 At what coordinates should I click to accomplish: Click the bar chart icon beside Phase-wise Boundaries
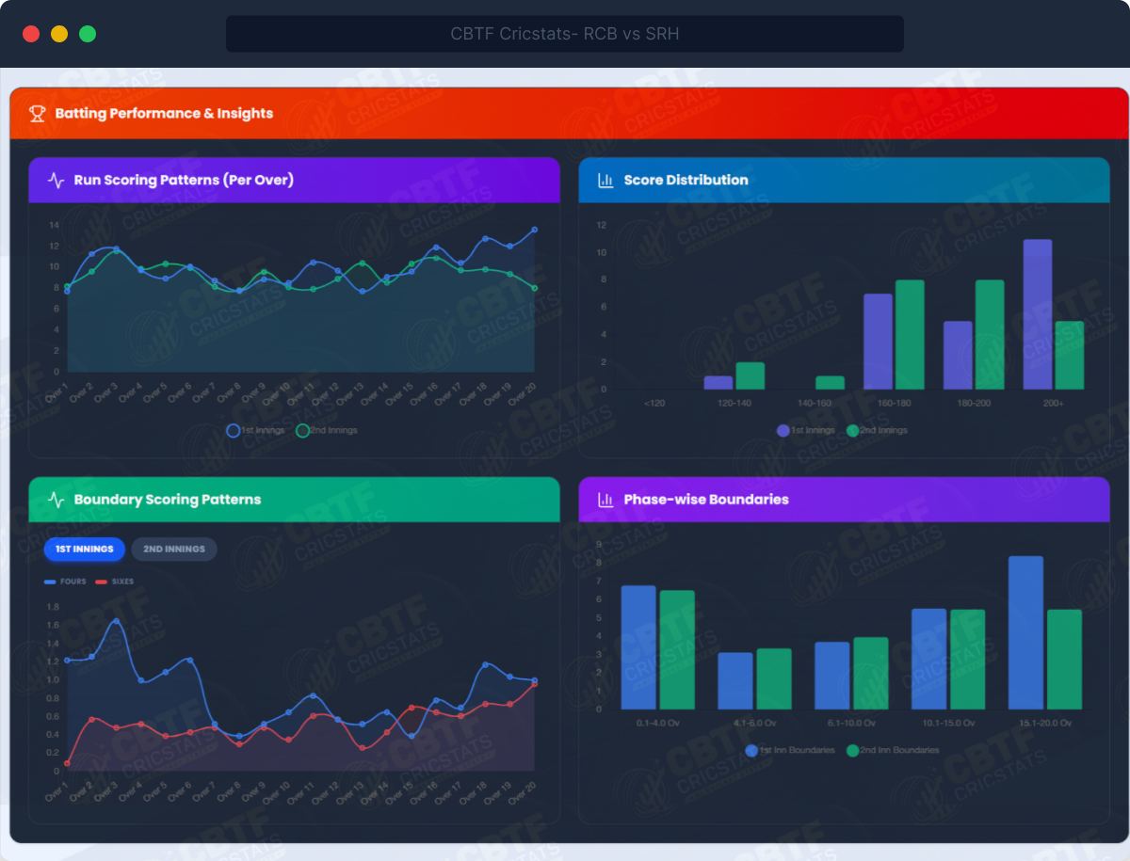(x=605, y=500)
